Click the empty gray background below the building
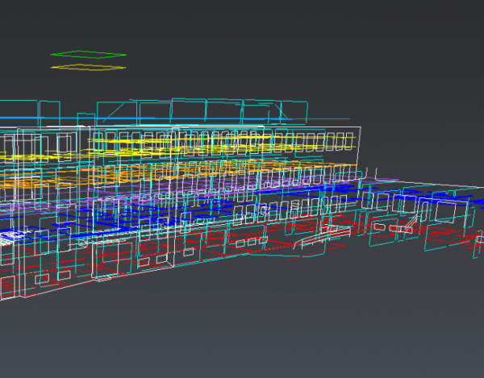Viewport: 484px width, 378px height. 242,330
